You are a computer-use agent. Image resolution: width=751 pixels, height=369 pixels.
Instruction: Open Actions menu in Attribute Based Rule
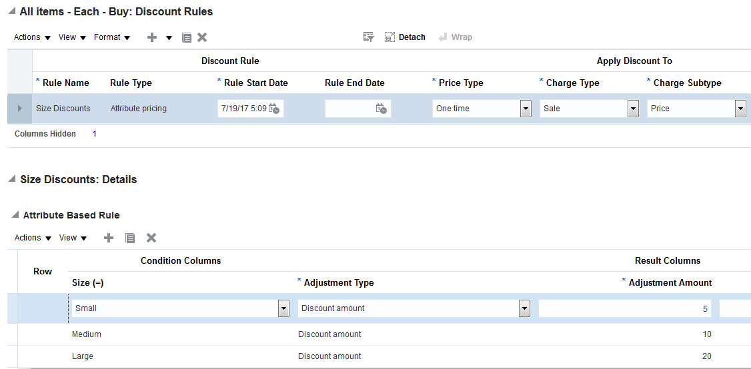(x=33, y=238)
